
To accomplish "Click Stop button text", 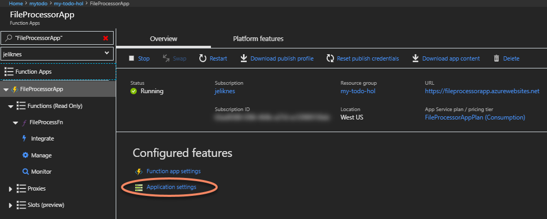I will tap(144, 58).
